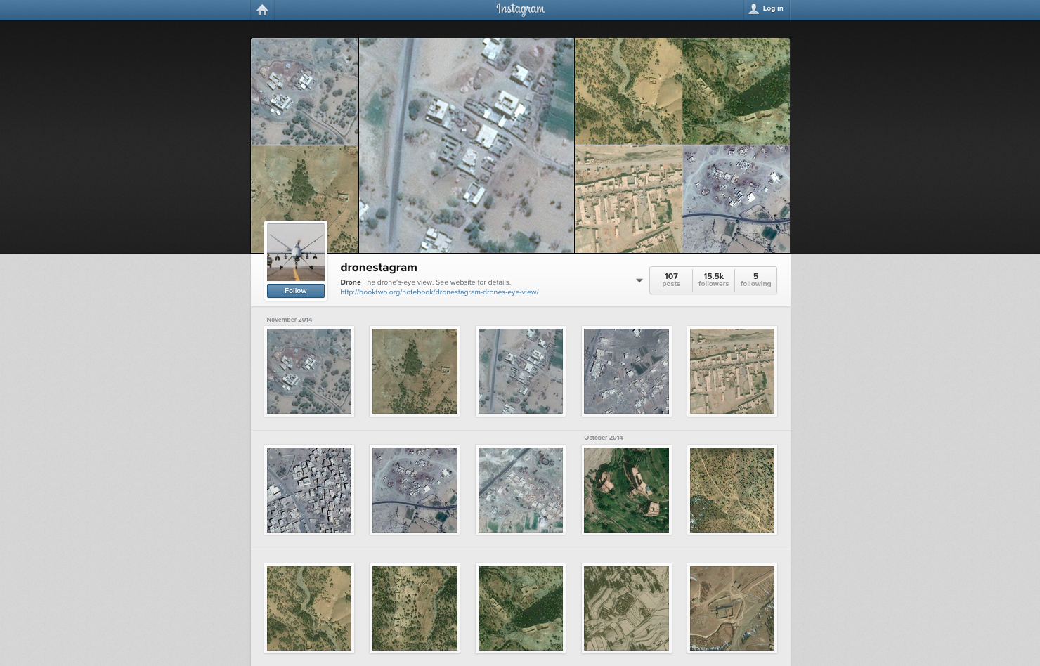Open first November 2014 photo thumbnail
Viewport: 1040px width, 666px height.
(x=309, y=371)
